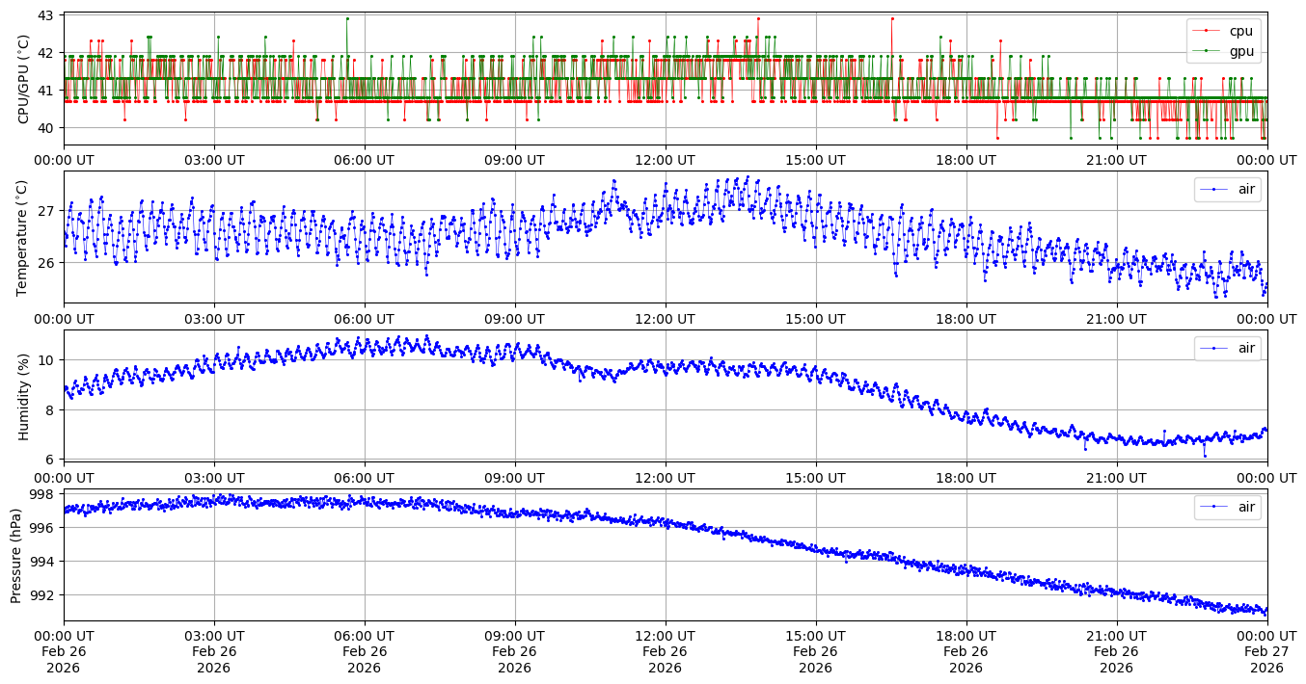Click the 15:00 UT Feb 26 tick on the Pressure plot

click(x=815, y=651)
